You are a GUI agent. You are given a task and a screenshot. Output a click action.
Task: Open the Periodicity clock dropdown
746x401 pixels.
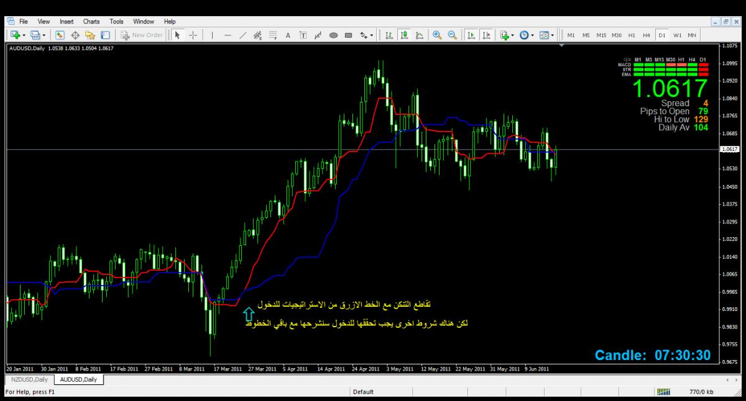(x=527, y=35)
